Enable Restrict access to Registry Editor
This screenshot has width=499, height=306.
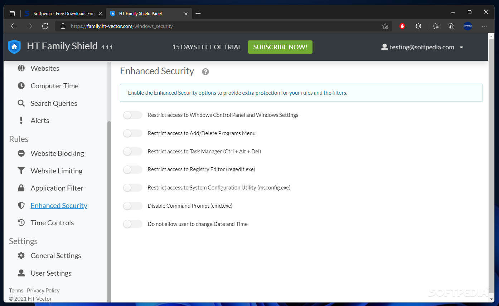tap(133, 169)
